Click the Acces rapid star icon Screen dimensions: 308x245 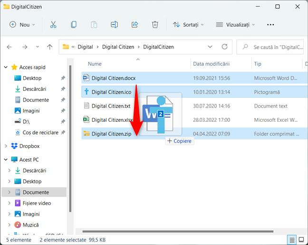tap(14, 67)
